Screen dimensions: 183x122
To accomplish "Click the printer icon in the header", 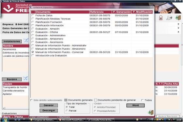I will [169, 18].
